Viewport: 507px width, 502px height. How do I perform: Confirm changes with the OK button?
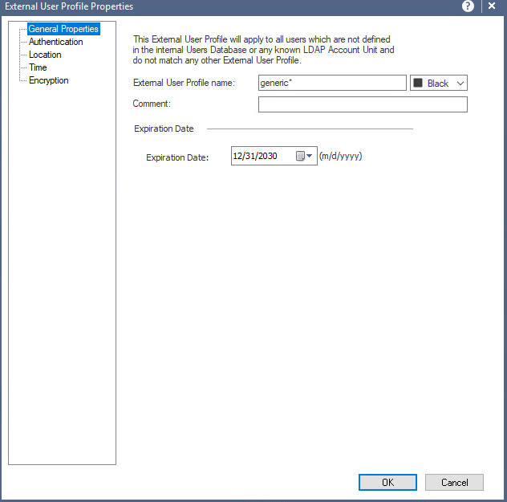point(387,482)
